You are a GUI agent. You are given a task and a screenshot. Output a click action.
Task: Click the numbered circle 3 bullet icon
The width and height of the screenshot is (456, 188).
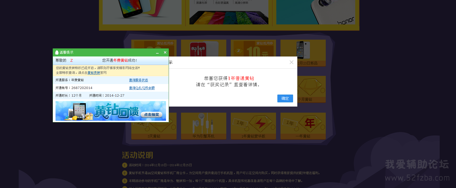(125, 181)
